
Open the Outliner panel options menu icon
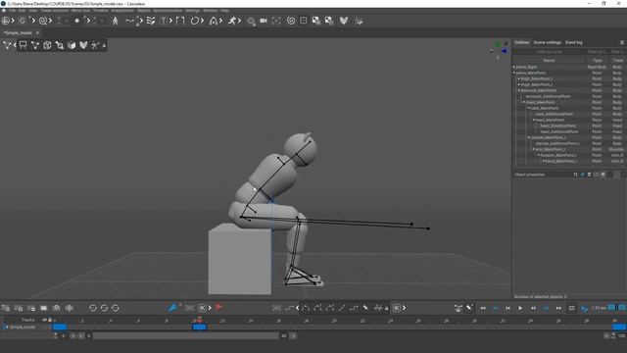(x=622, y=42)
